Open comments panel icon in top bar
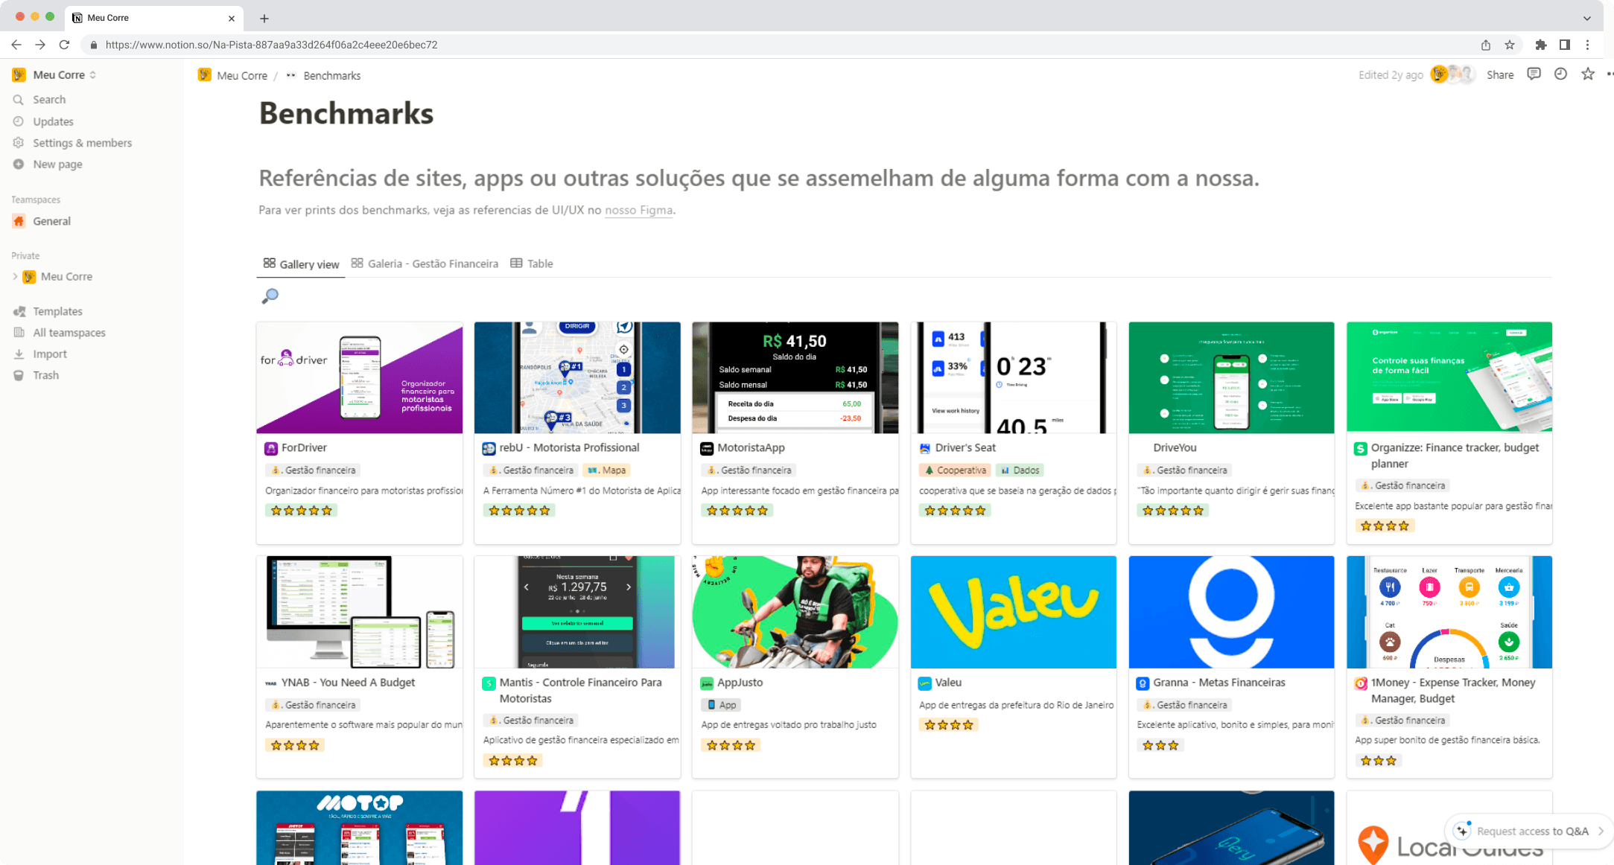1614x865 pixels. tap(1533, 74)
